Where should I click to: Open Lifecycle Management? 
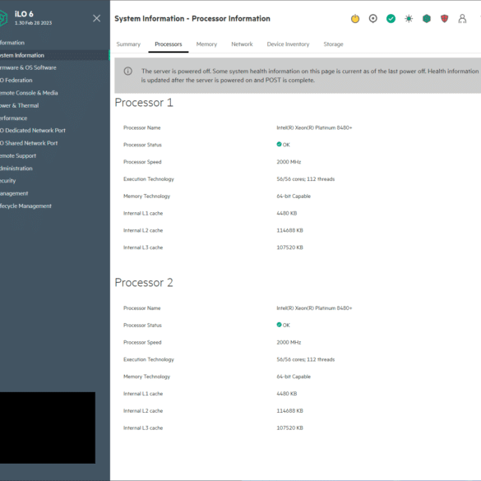coord(25,206)
